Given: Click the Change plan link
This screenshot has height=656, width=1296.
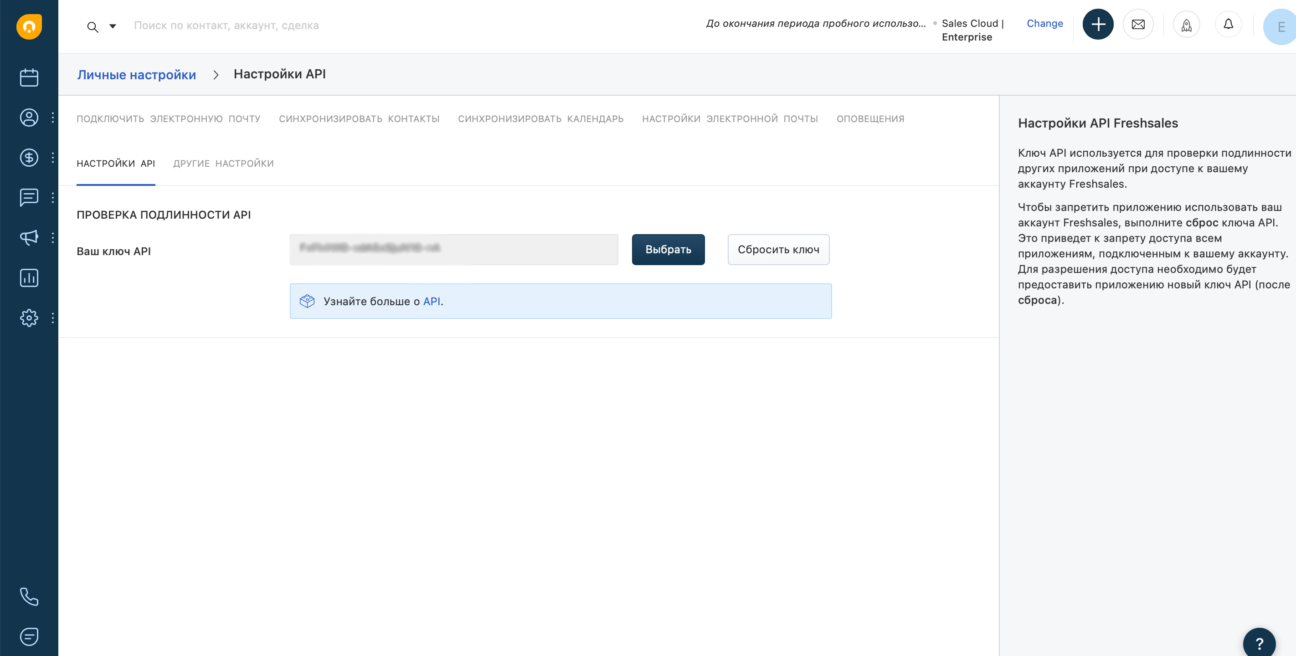Looking at the screenshot, I should tap(1044, 23).
